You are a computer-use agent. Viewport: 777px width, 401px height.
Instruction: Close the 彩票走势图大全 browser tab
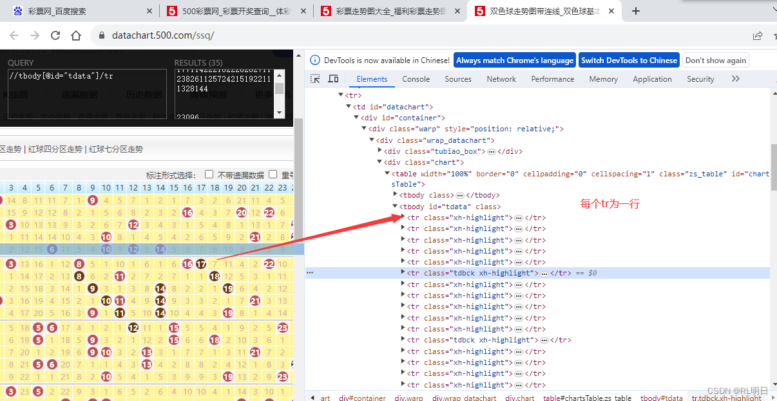(x=457, y=11)
